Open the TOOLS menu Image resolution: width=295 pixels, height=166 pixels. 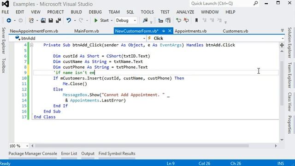(147, 12)
